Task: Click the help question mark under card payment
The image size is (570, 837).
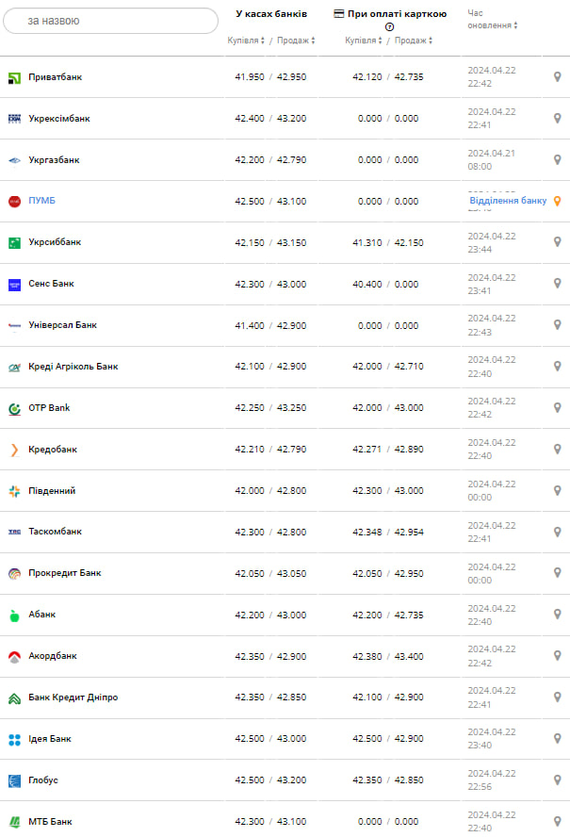Action: tap(389, 27)
